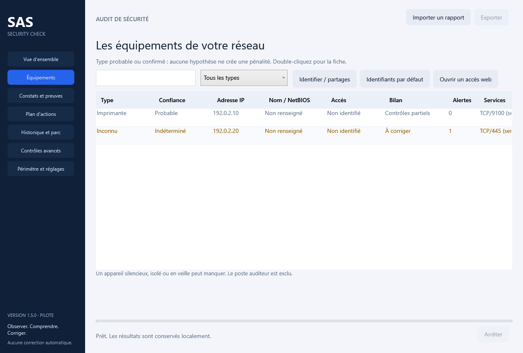Click Contrôles partiels cell
This screenshot has width=523, height=353.
408,113
